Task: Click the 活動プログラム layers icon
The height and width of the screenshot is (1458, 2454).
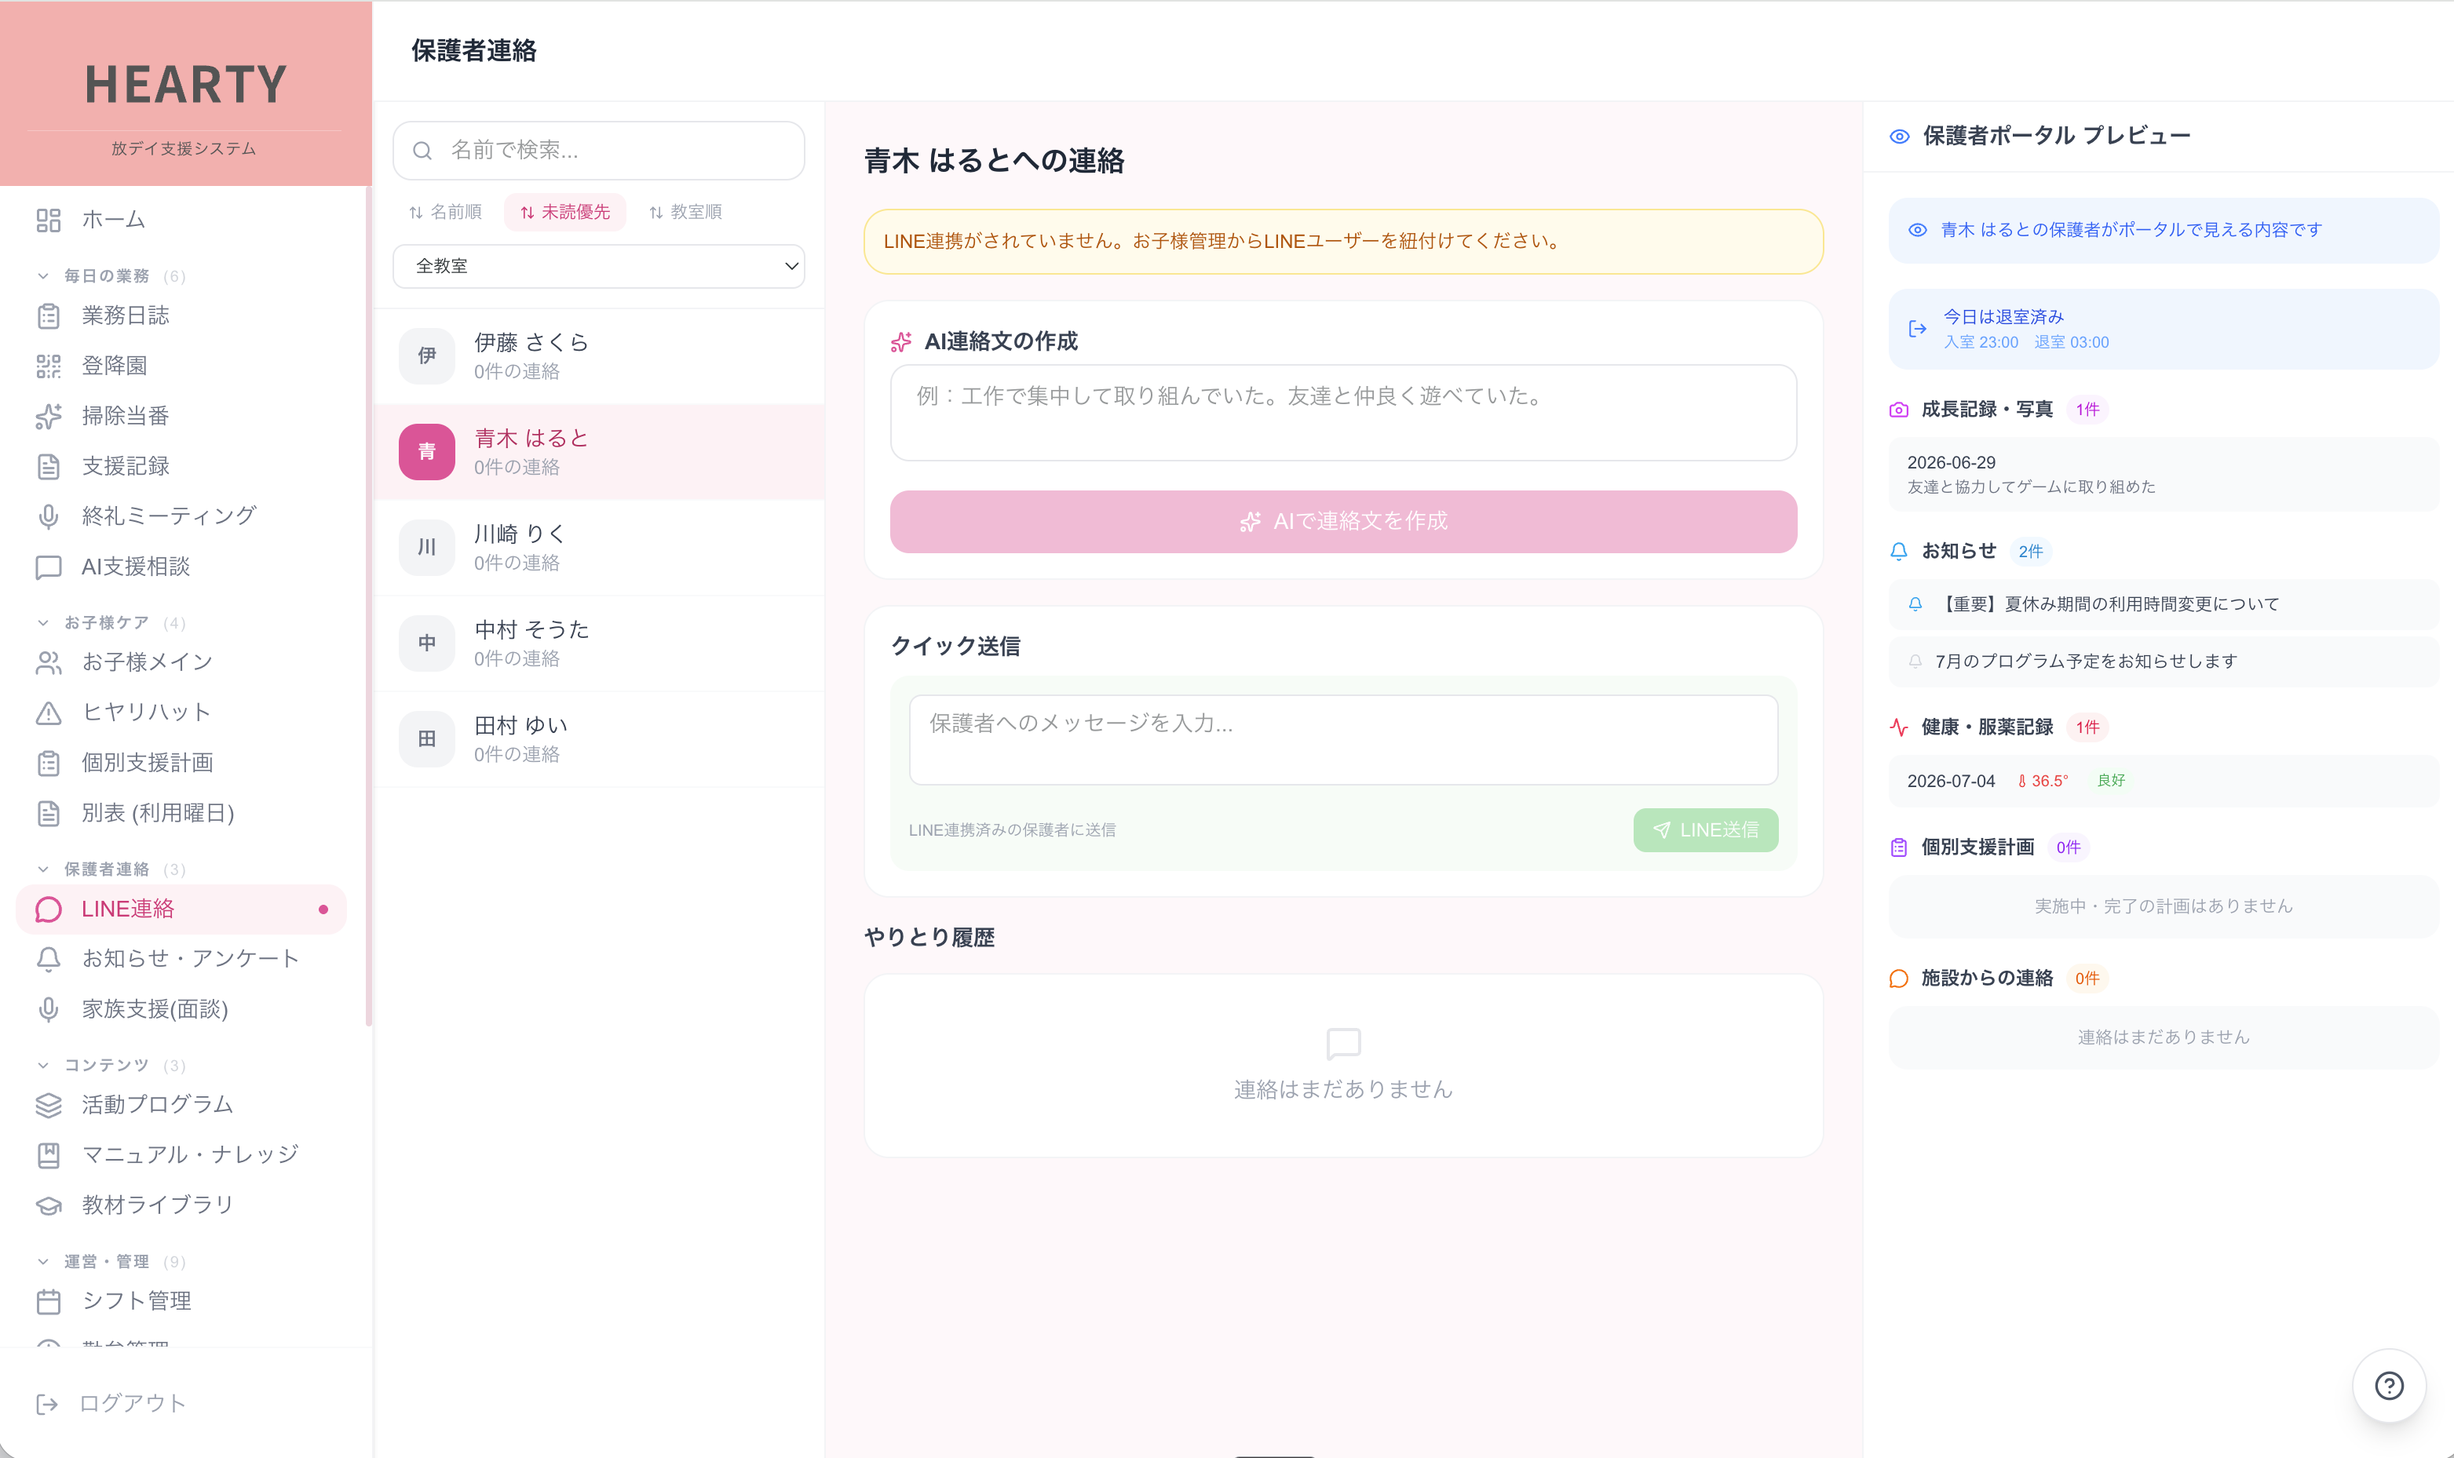Action: pyautogui.click(x=48, y=1104)
